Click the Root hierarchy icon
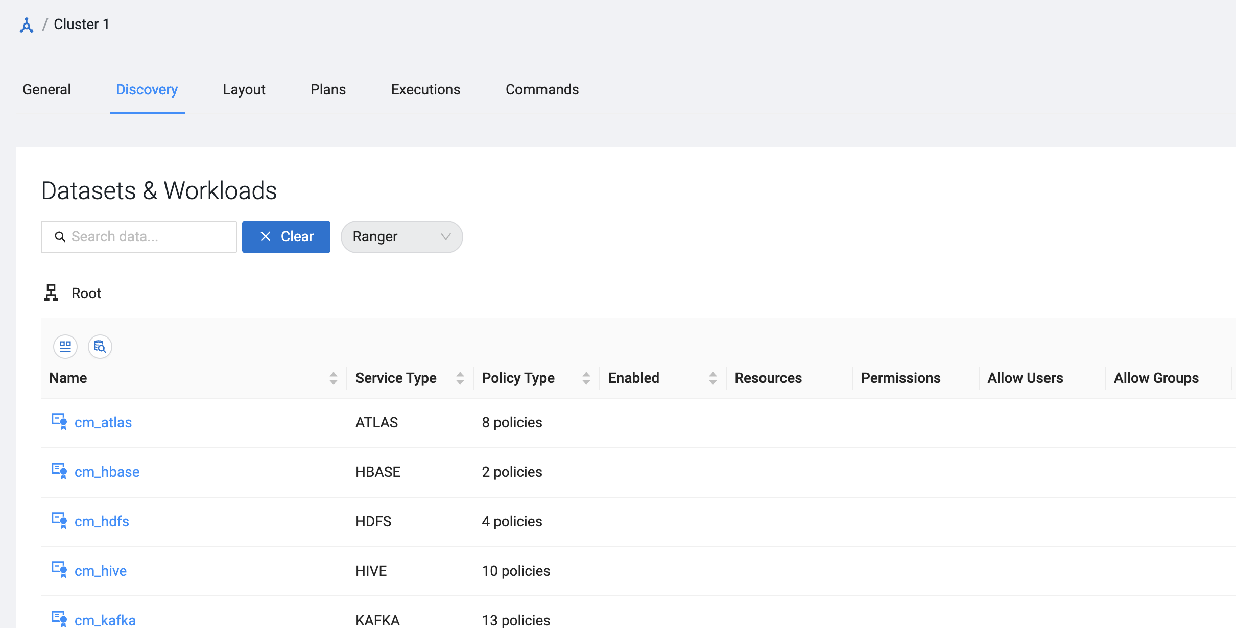The width and height of the screenshot is (1236, 628). 51,293
